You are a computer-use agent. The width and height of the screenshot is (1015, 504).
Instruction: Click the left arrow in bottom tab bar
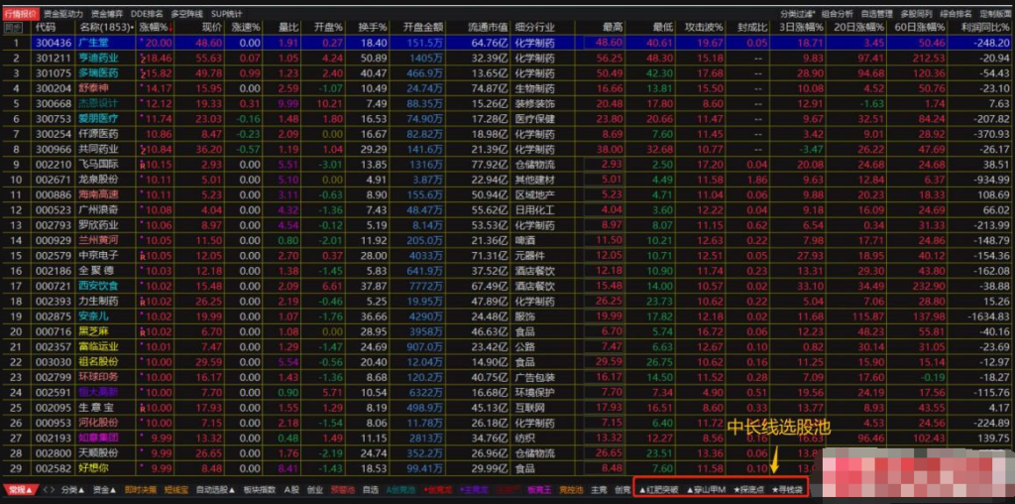43,489
